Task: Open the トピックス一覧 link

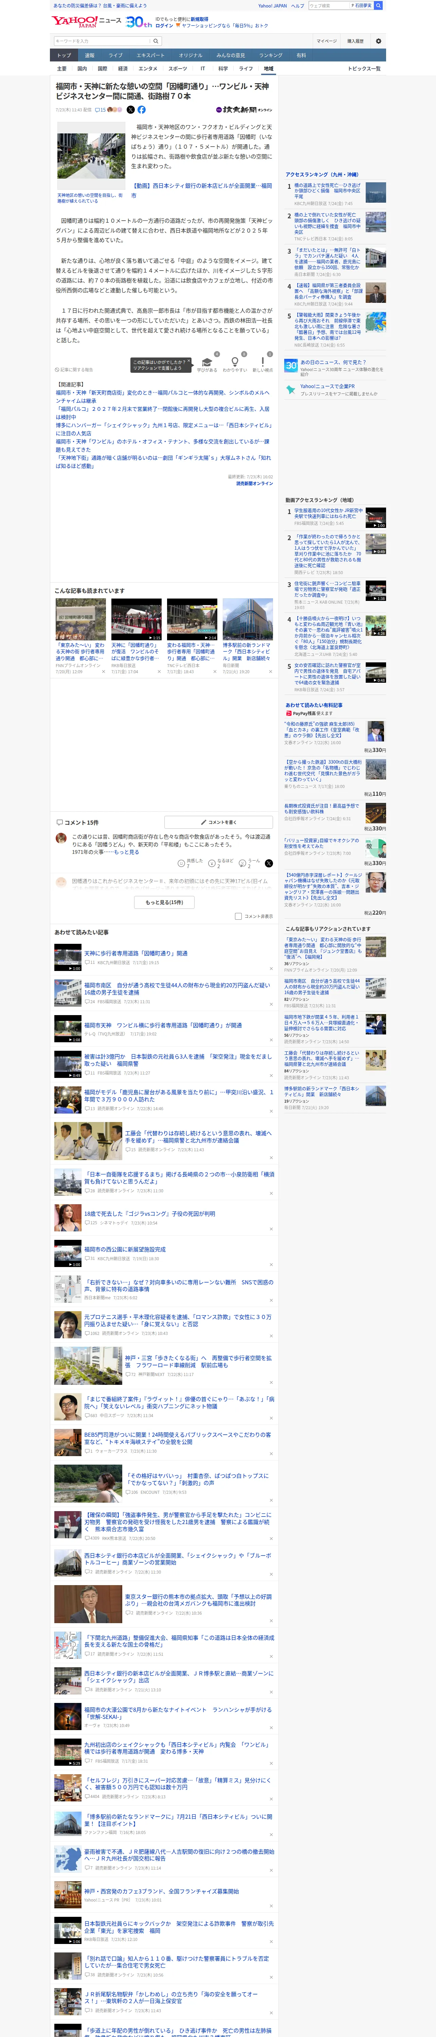Action: (364, 69)
